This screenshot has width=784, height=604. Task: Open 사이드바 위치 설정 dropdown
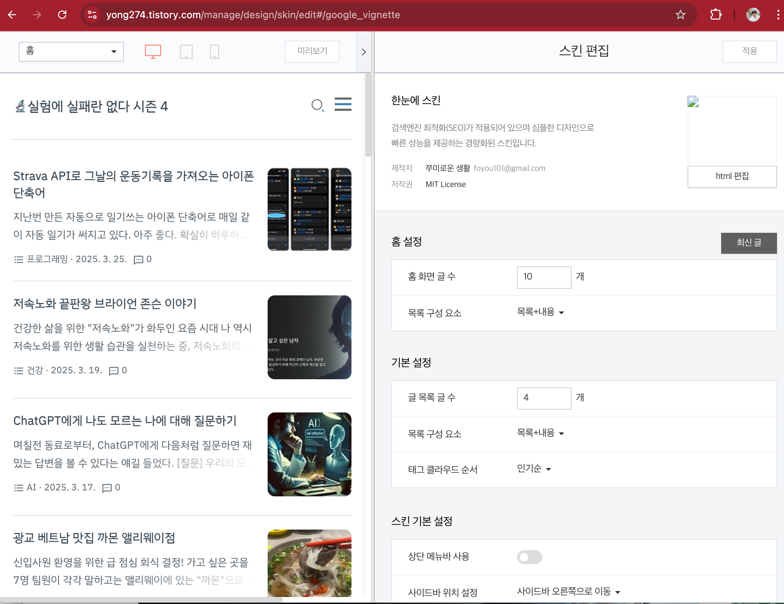pyautogui.click(x=568, y=591)
